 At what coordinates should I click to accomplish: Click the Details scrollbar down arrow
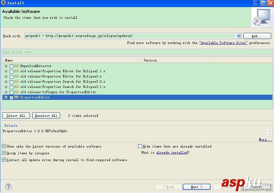coord(269,134)
